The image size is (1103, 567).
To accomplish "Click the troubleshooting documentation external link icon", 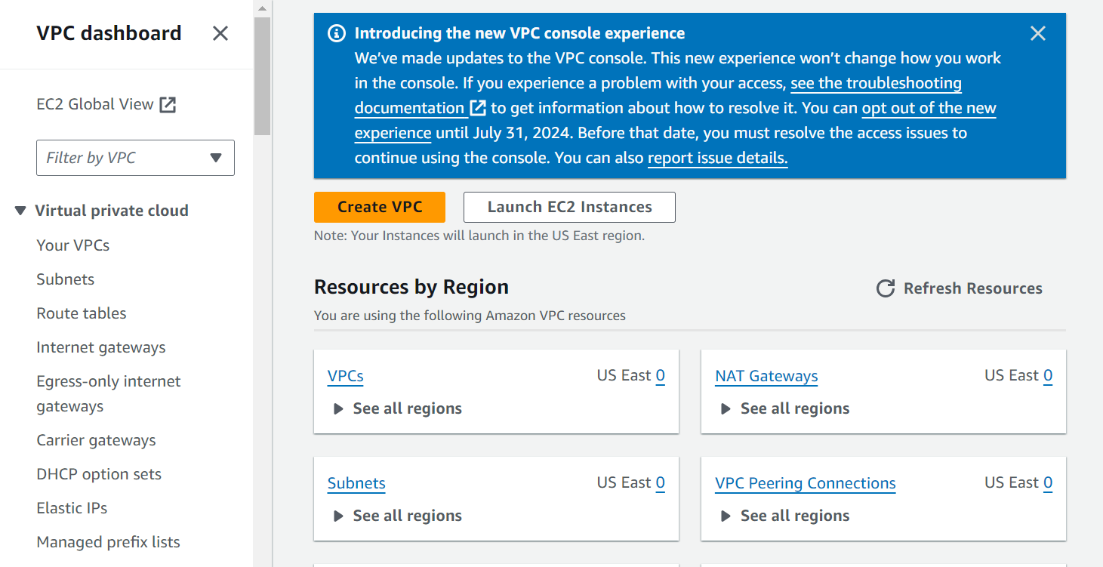I will (478, 108).
